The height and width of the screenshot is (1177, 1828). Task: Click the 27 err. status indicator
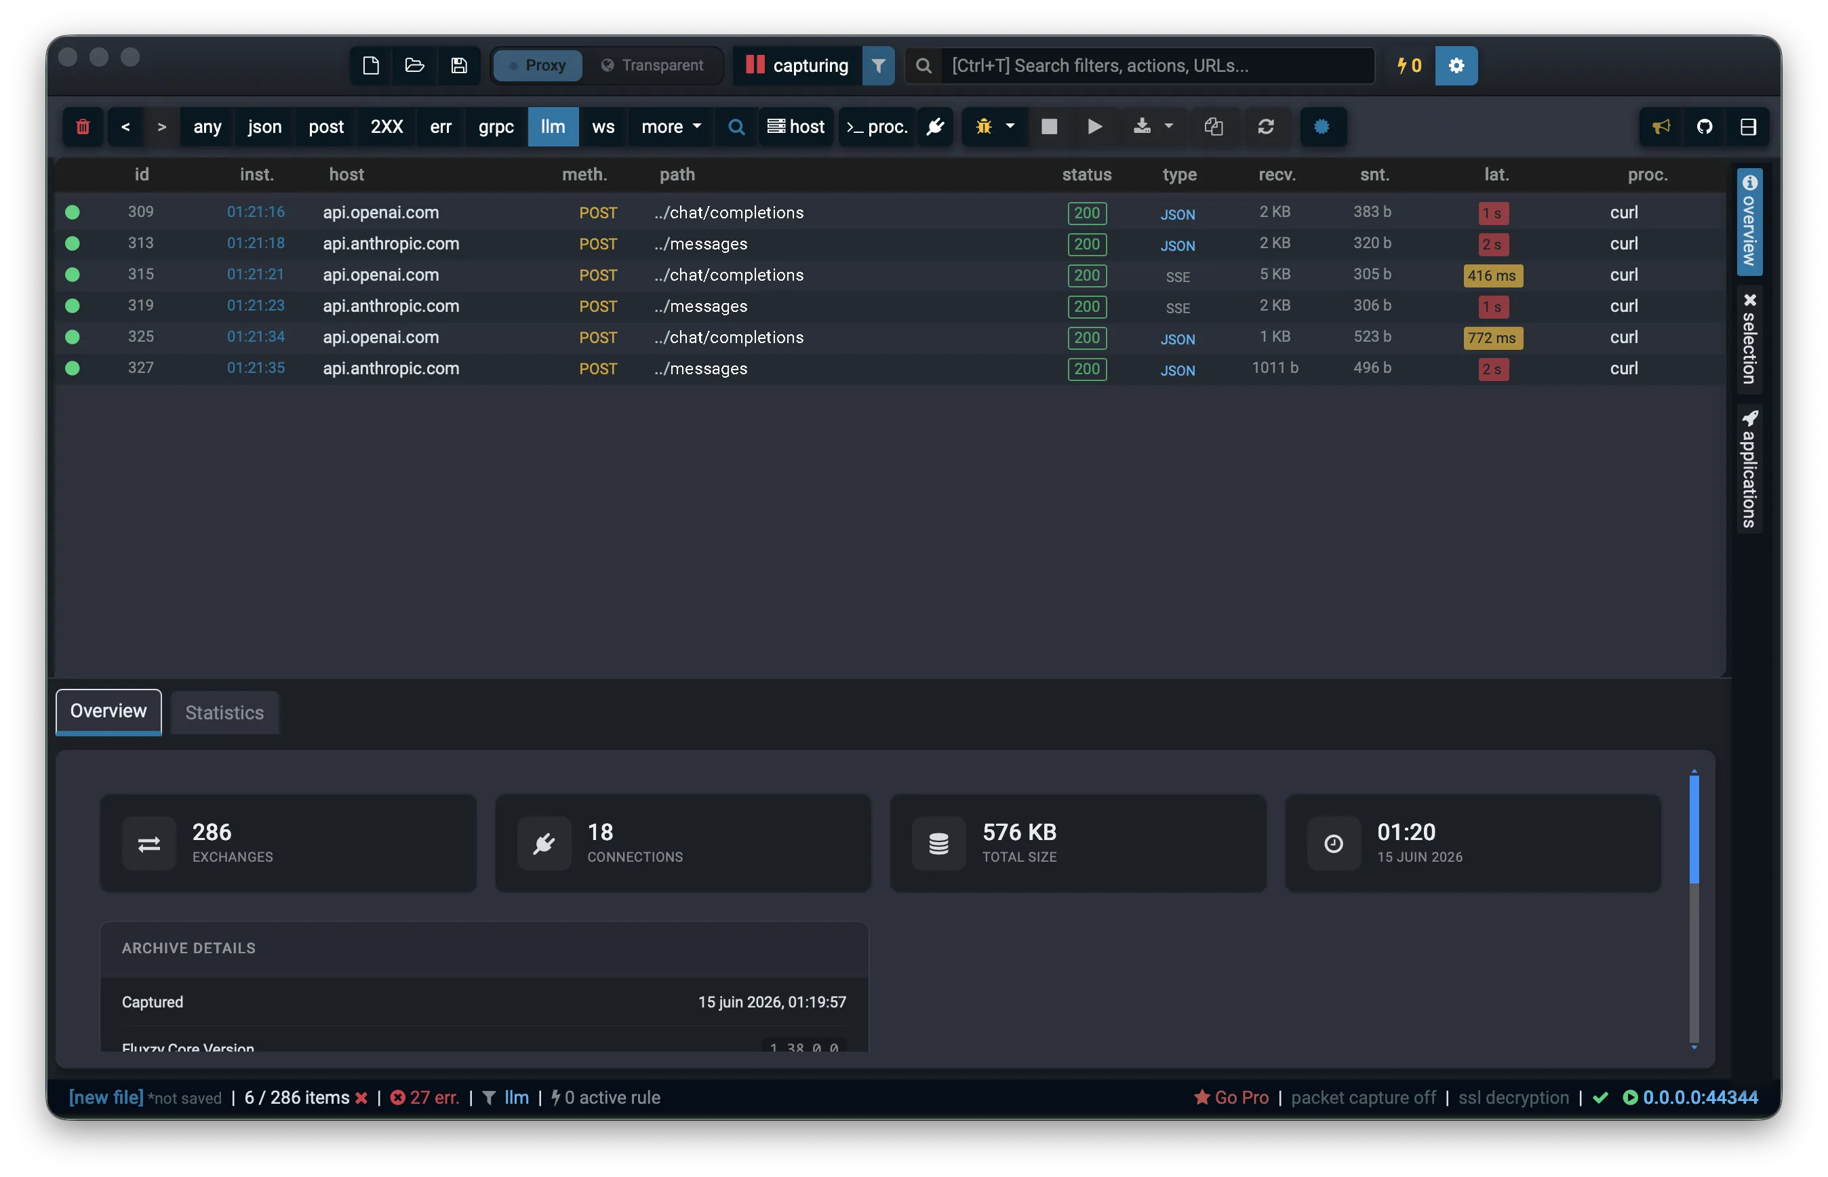tap(425, 1098)
